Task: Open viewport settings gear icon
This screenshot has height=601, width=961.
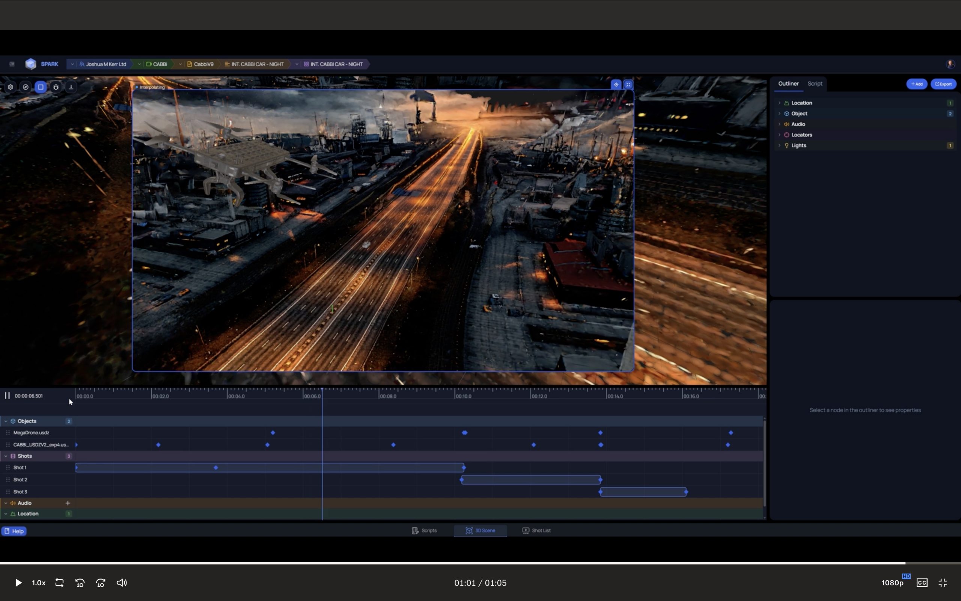Action: (11, 87)
